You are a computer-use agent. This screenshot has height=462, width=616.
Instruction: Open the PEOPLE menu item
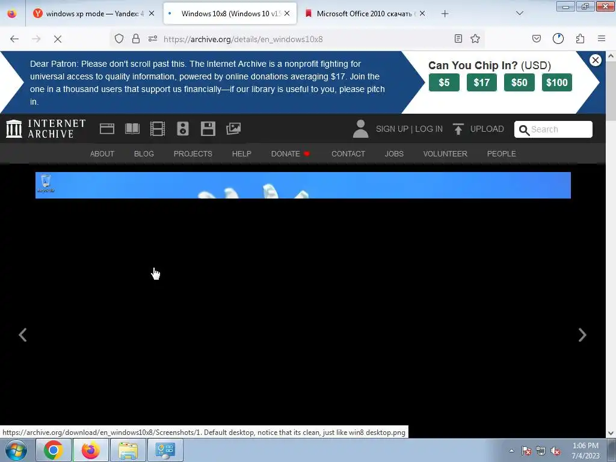click(x=501, y=153)
